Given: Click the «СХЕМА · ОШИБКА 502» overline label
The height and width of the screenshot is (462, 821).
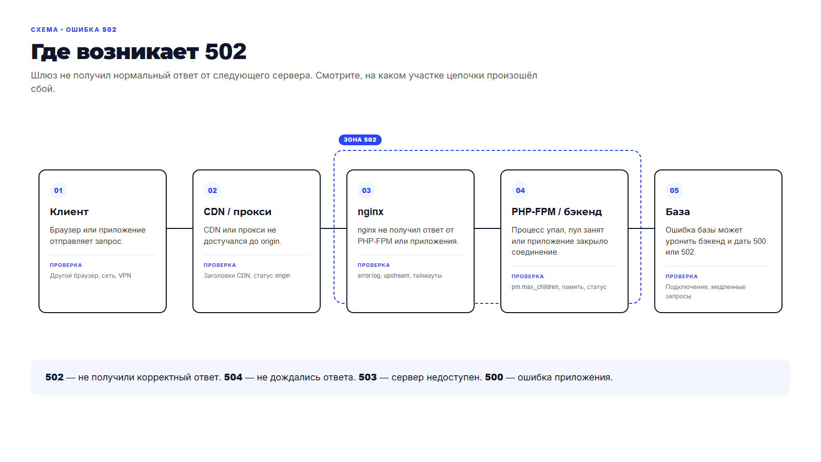Looking at the screenshot, I should (x=74, y=30).
